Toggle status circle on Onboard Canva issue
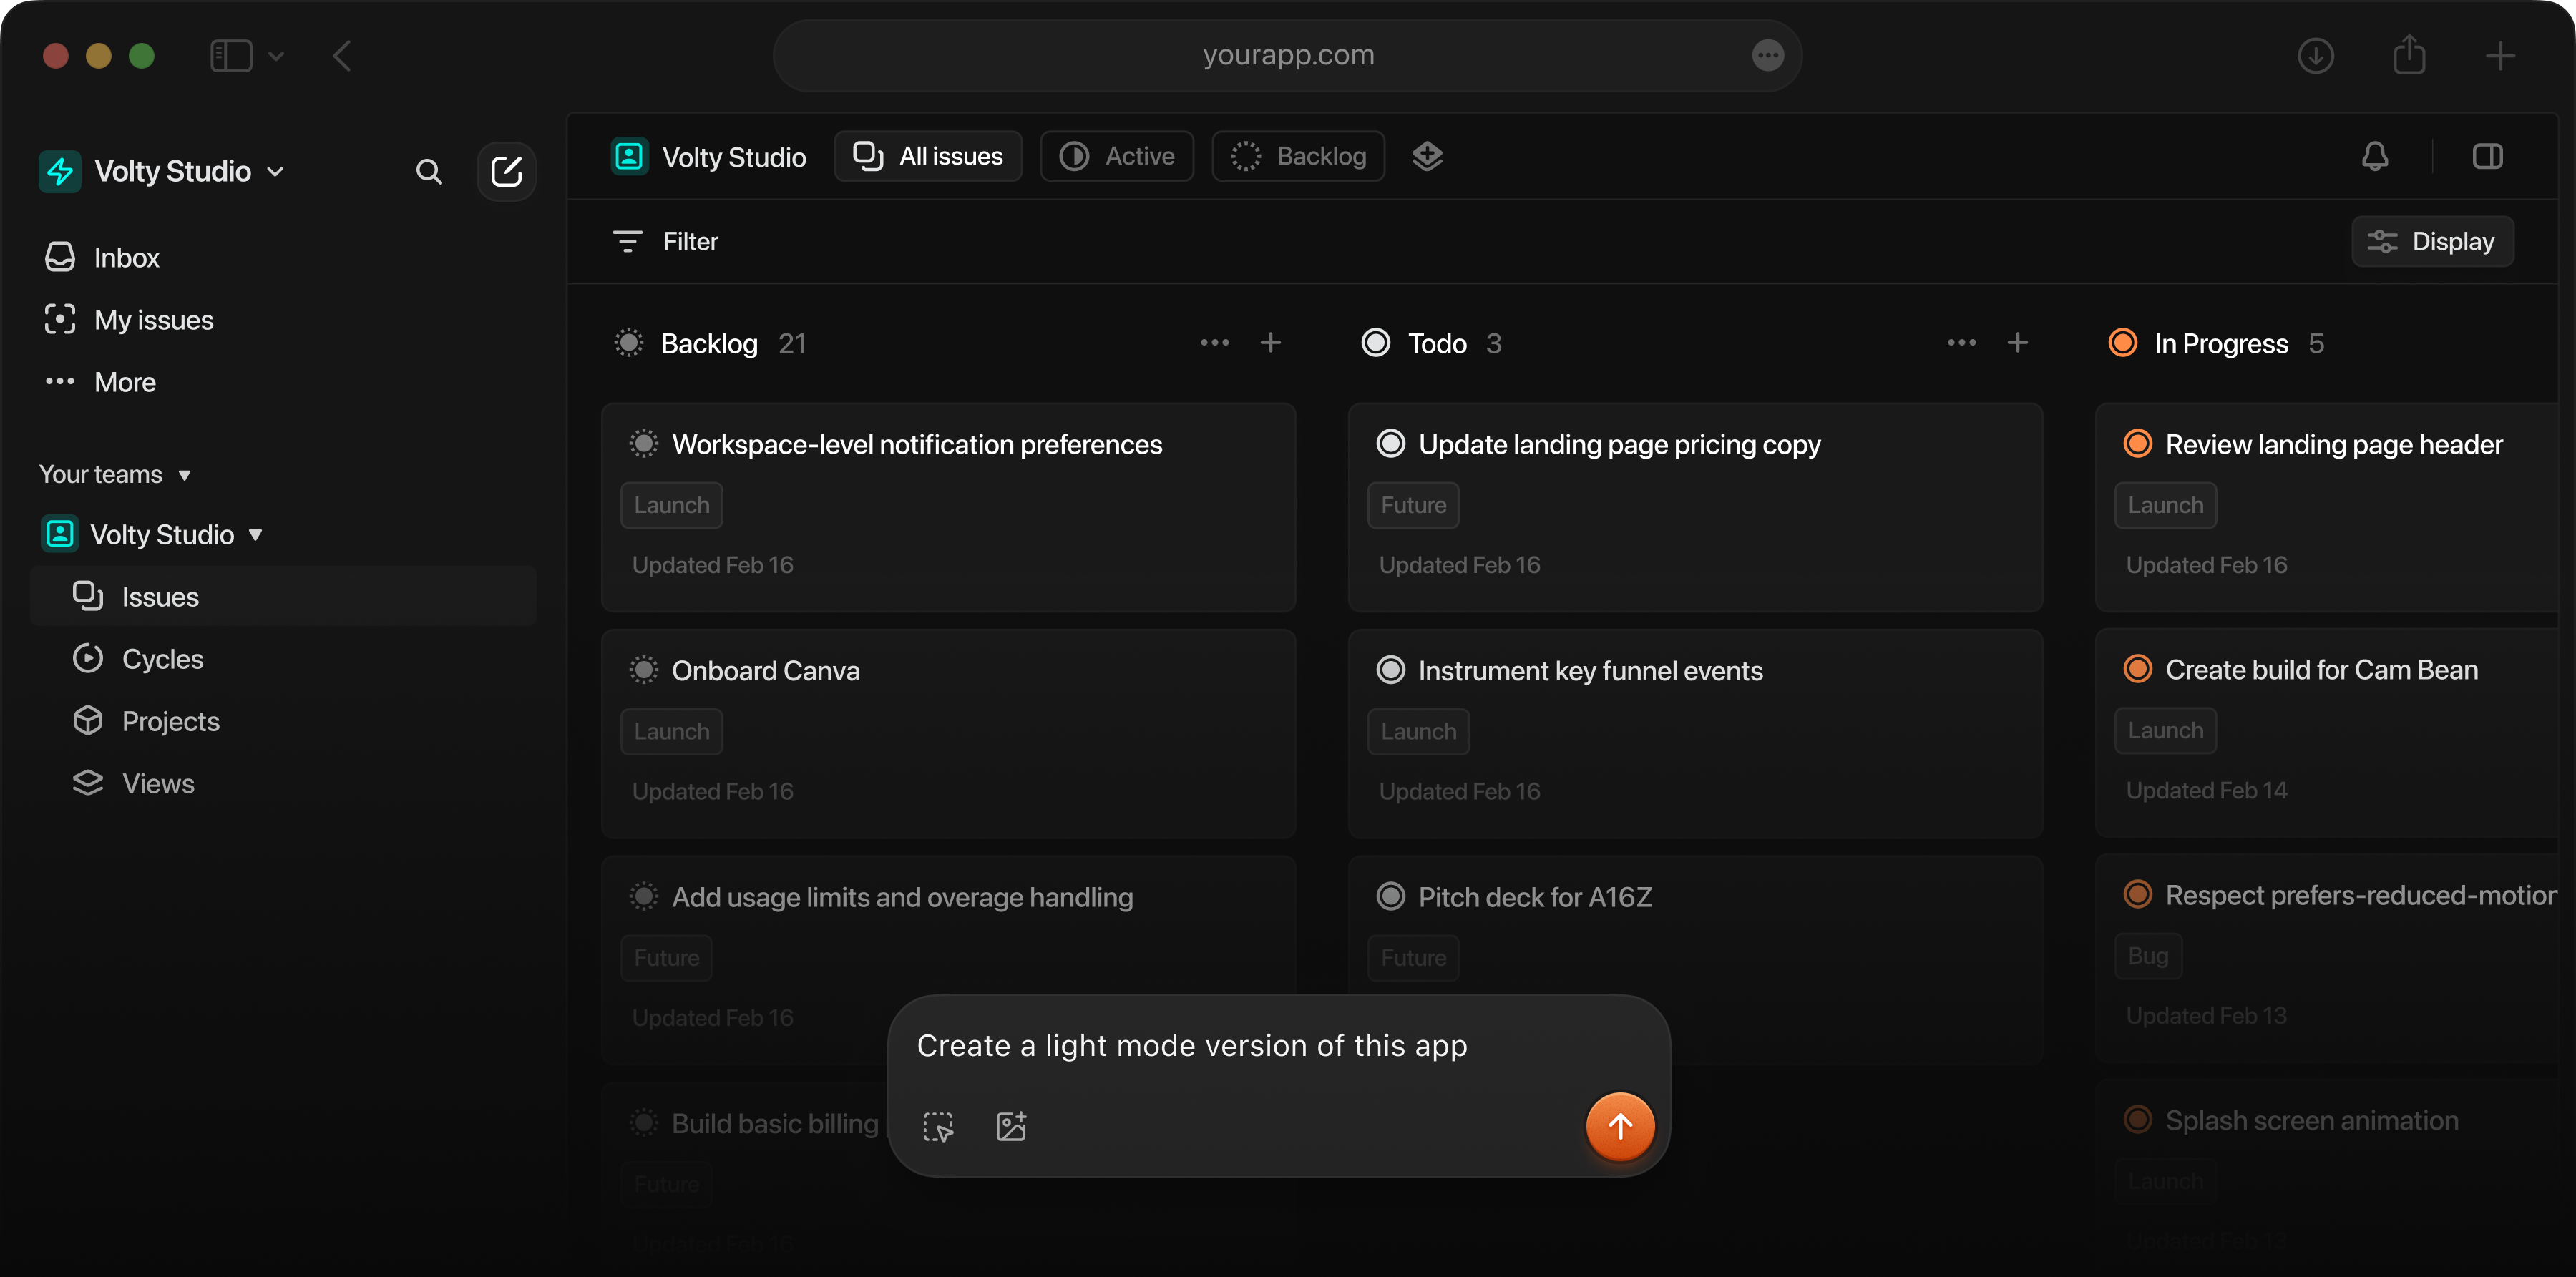Image resolution: width=2576 pixels, height=1277 pixels. (643, 670)
